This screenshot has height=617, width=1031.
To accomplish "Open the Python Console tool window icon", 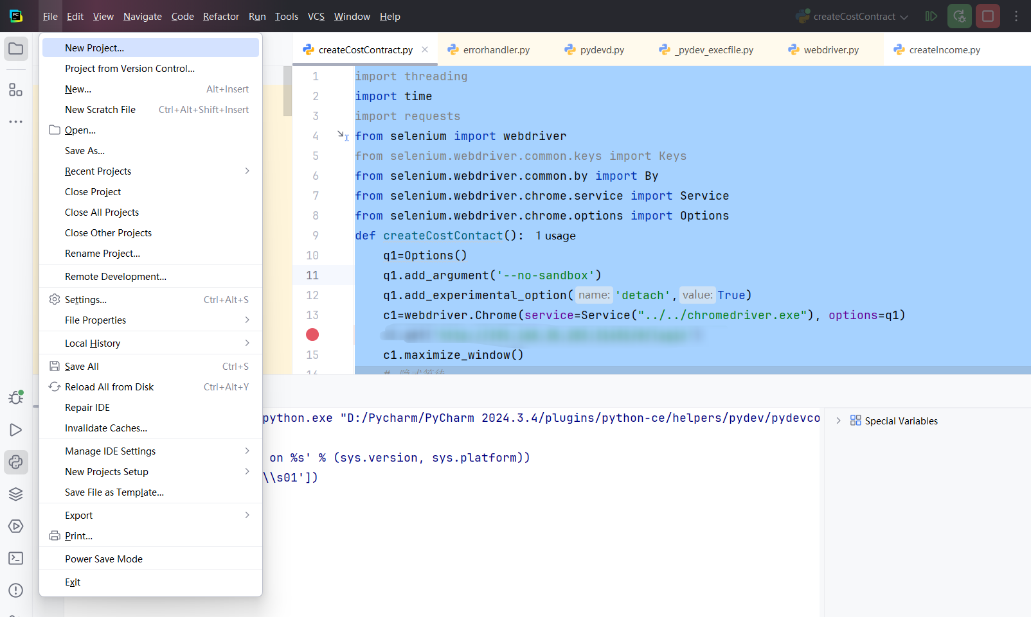I will [x=16, y=462].
